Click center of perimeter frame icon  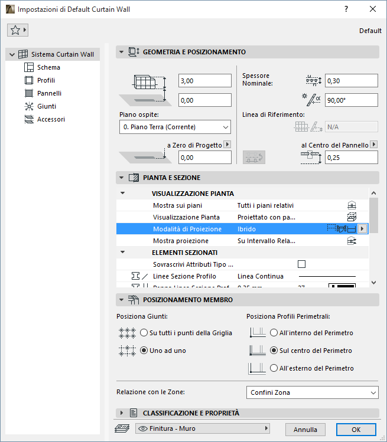coord(258,351)
